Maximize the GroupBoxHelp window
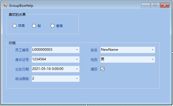Viewport: 173px width, 106px height. (x=155, y=5)
